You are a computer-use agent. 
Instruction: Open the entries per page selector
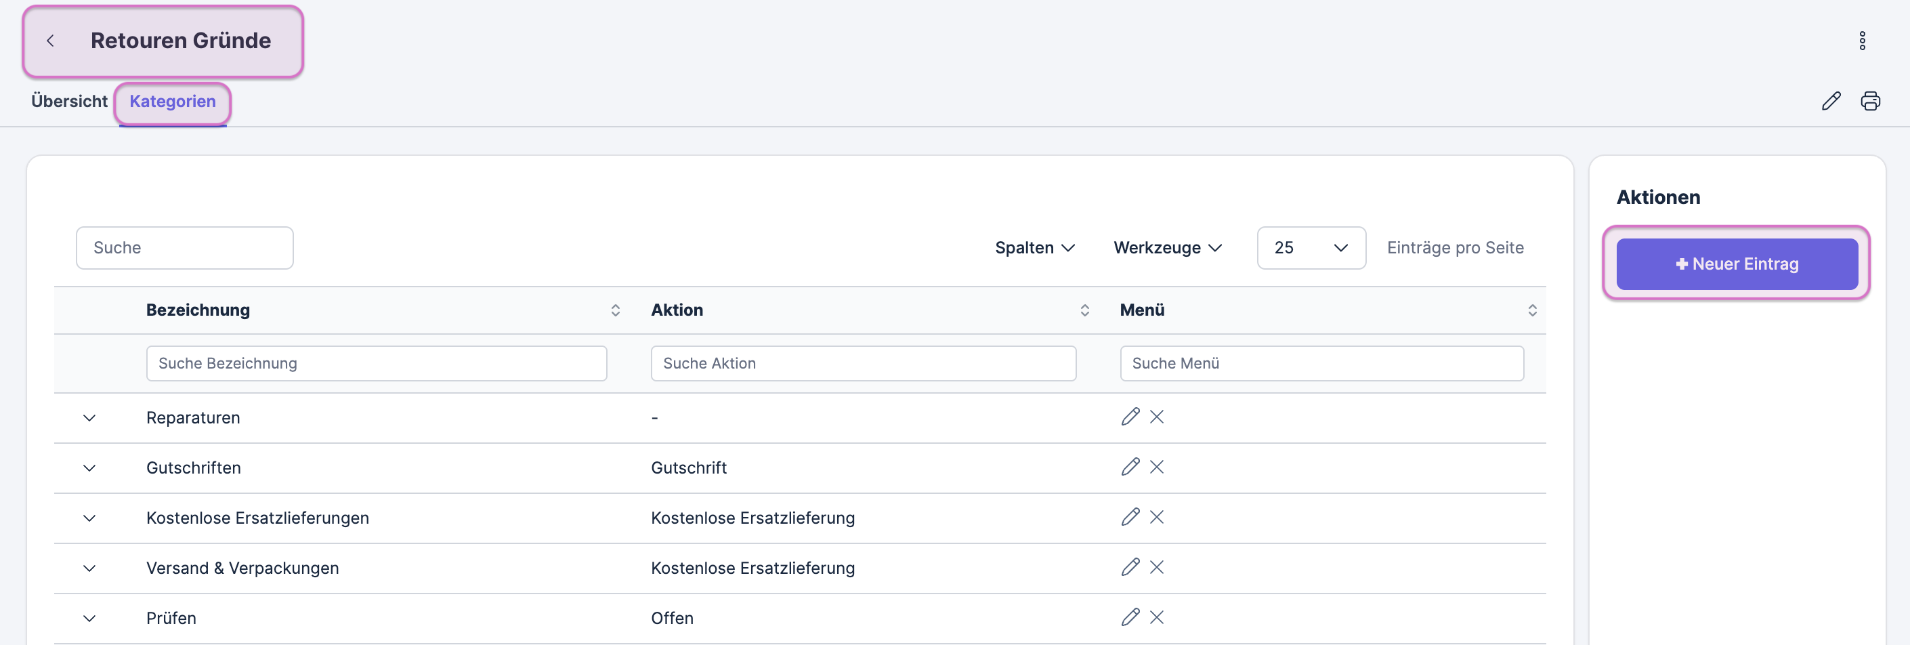click(x=1310, y=247)
